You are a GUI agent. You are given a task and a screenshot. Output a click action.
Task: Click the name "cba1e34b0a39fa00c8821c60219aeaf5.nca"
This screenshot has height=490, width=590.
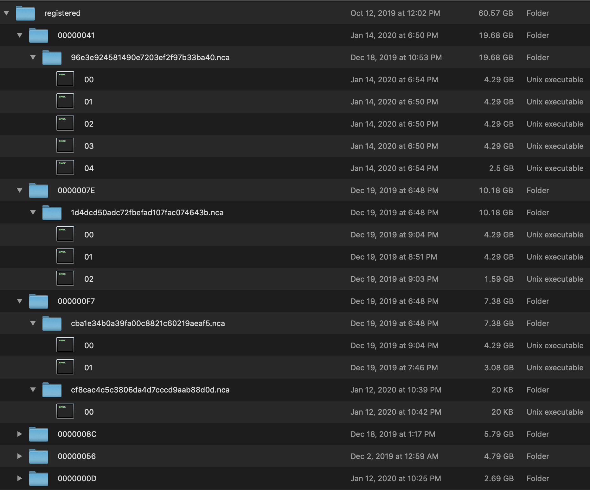click(x=148, y=324)
